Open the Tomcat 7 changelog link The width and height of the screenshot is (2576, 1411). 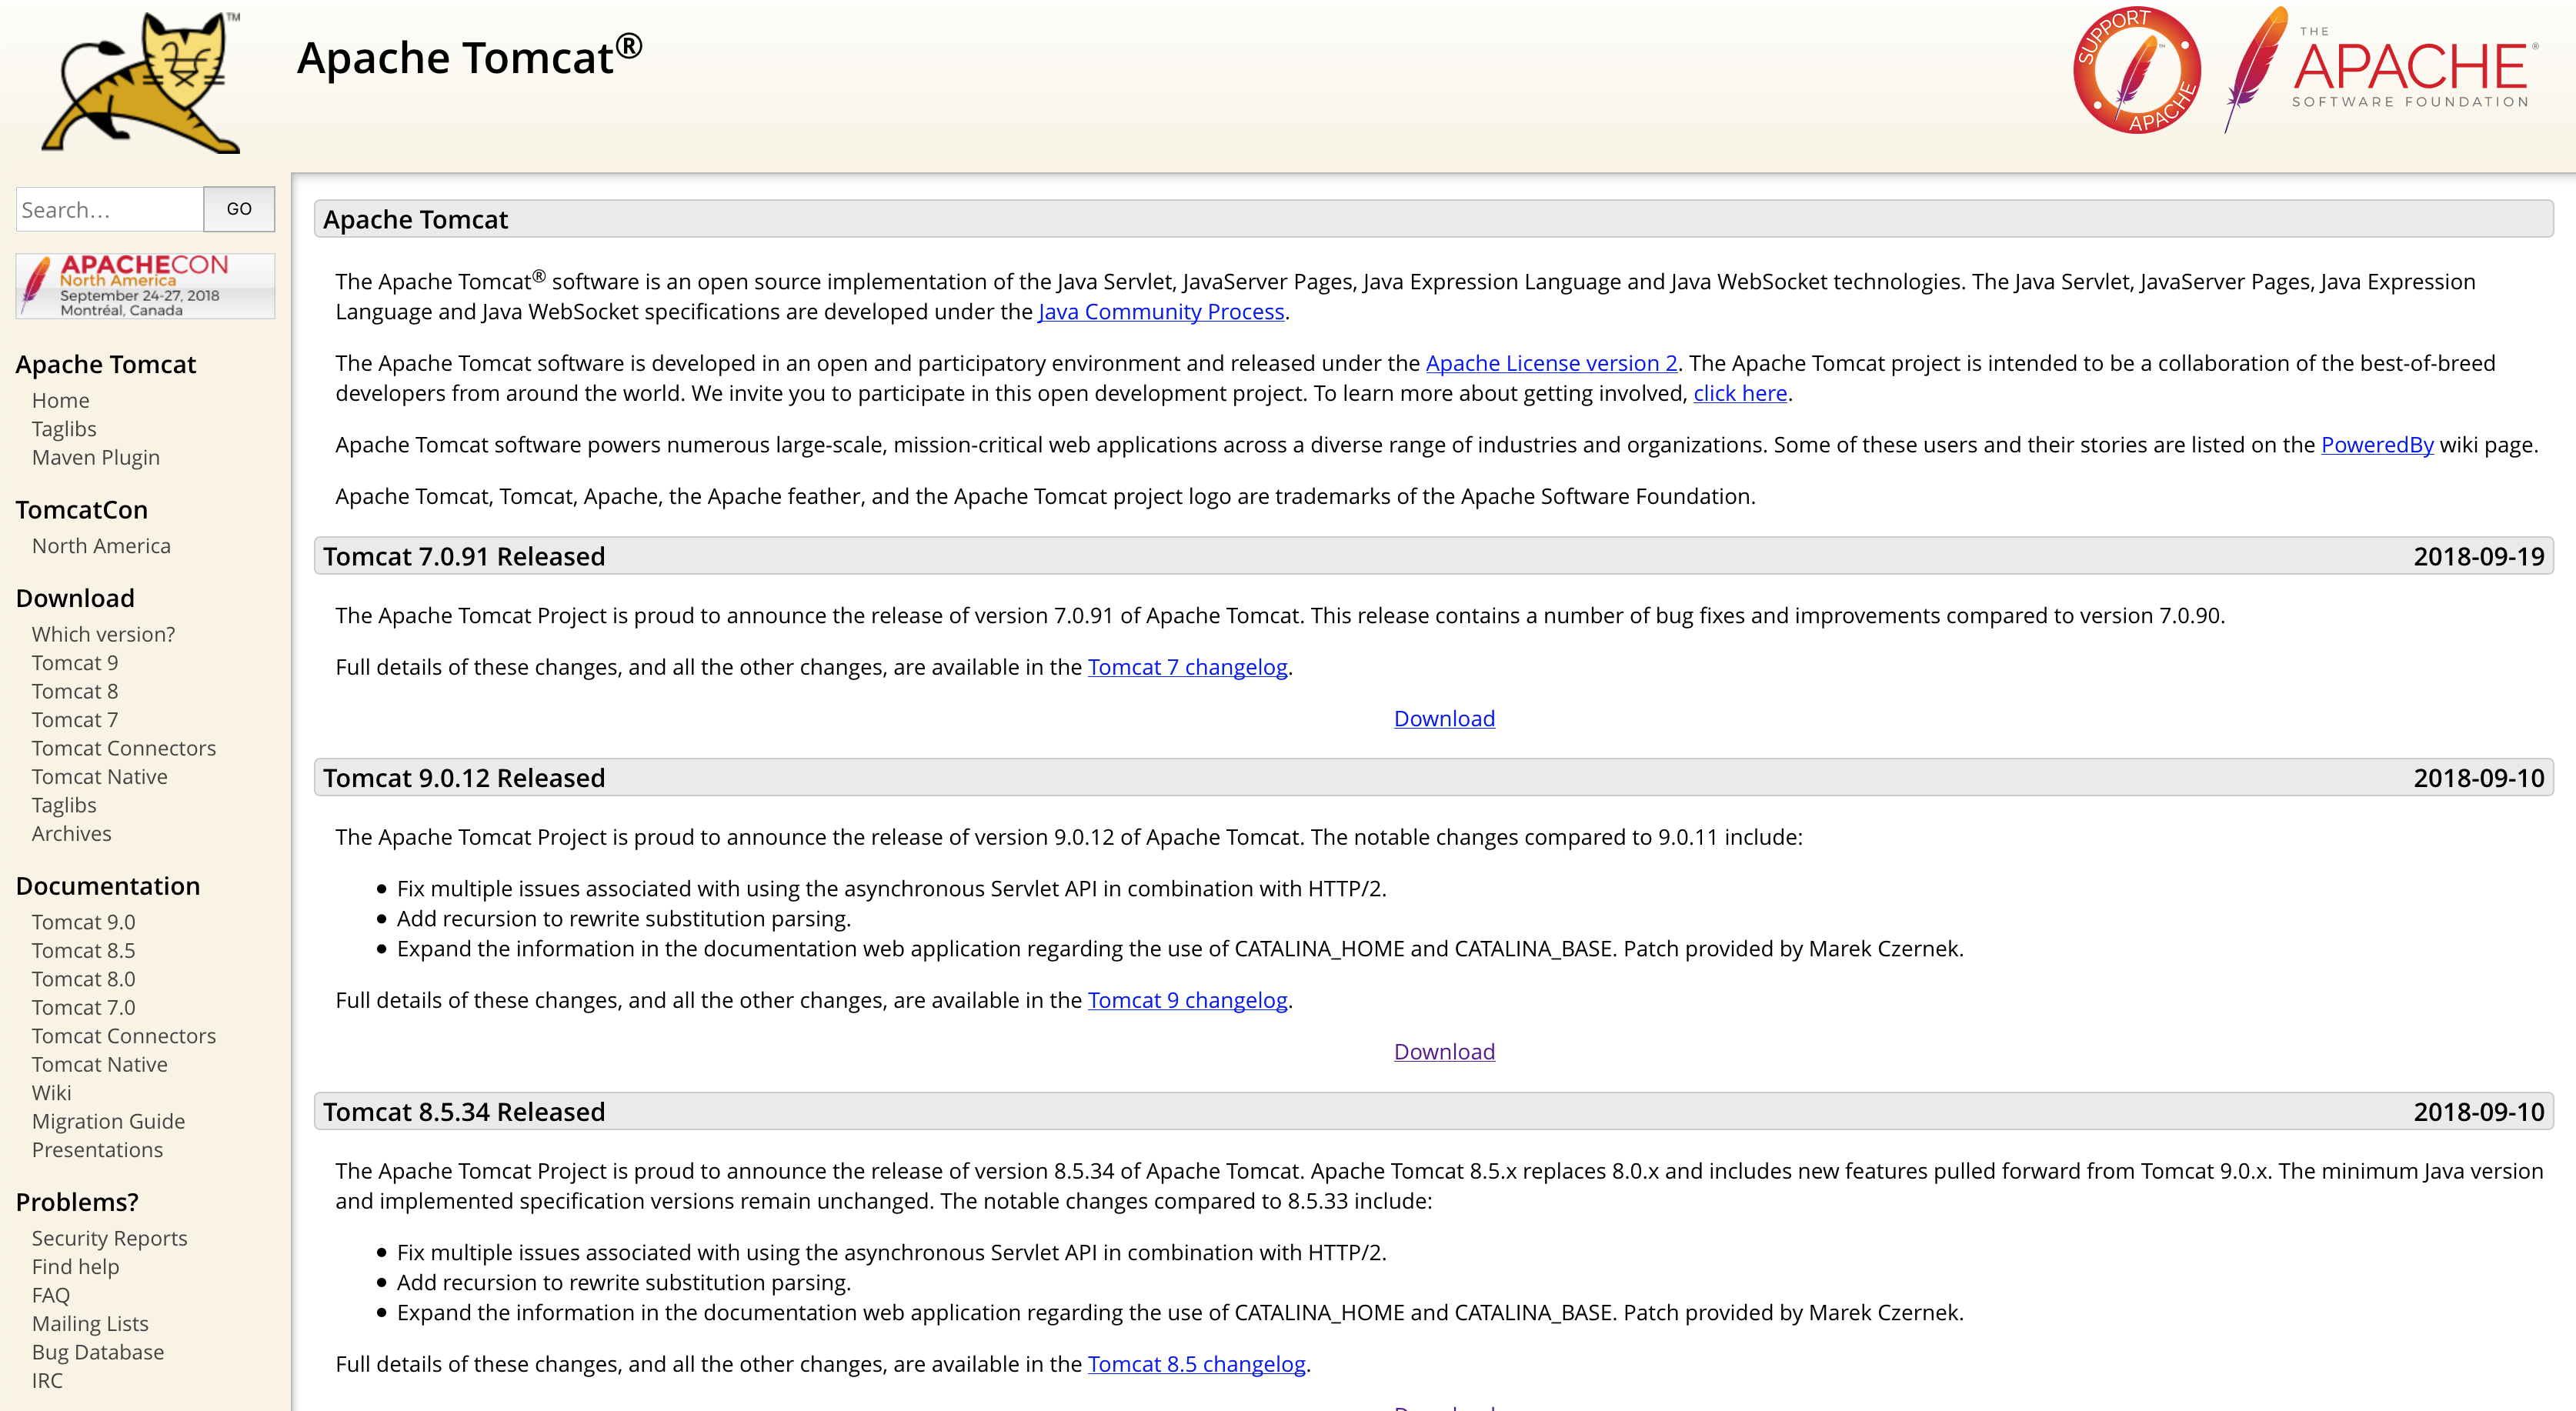(1187, 667)
